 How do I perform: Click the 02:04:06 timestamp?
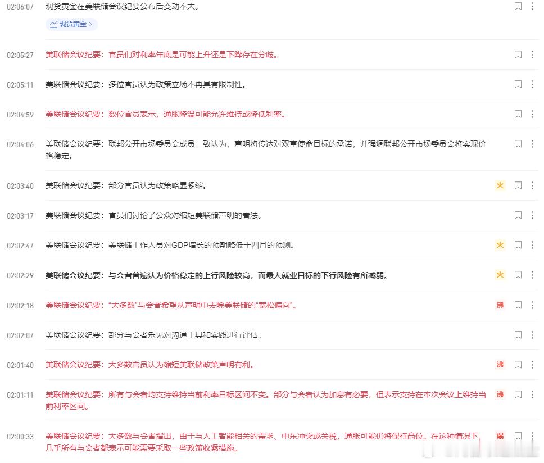click(x=20, y=144)
